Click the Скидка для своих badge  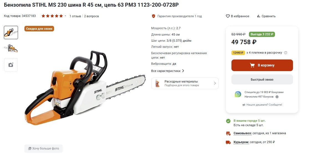pyautogui.click(x=39, y=29)
